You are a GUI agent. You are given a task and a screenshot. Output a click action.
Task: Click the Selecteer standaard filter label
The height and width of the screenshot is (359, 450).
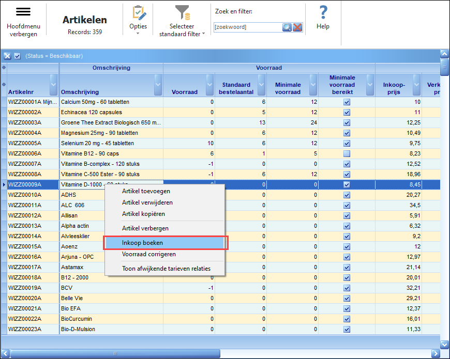coord(180,30)
